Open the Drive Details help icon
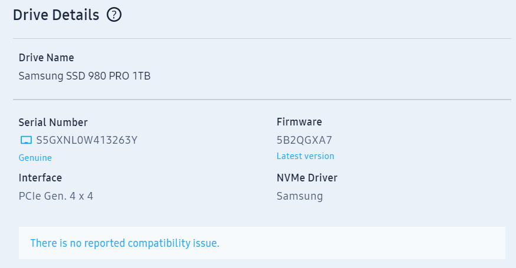This screenshot has width=516, height=268. click(x=114, y=15)
